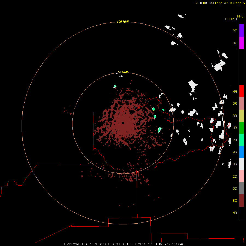Click the DS legend label
Viewport: 246px width, 246px height.
[235, 164]
